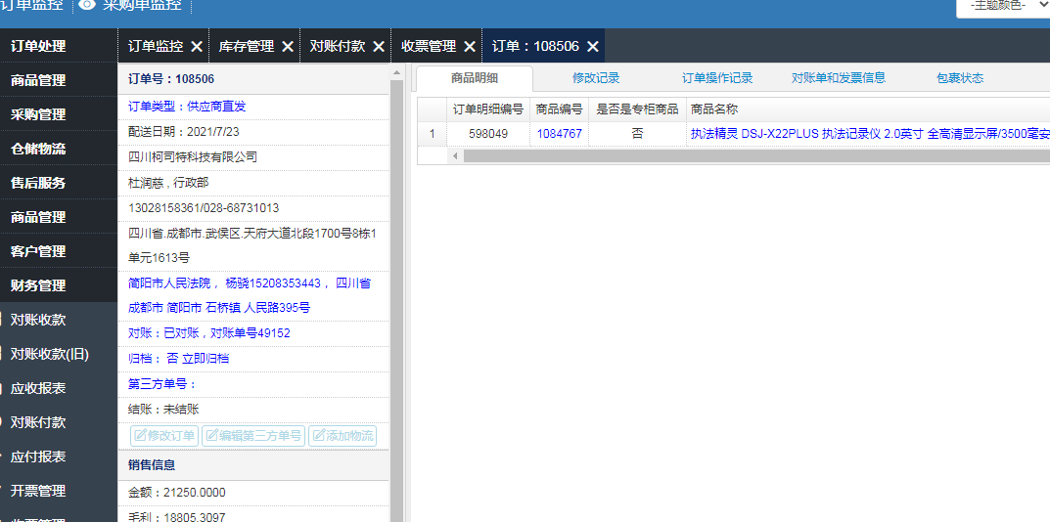Click the eye icon beside 采购单监控
The image size is (1050, 522).
(x=87, y=5)
